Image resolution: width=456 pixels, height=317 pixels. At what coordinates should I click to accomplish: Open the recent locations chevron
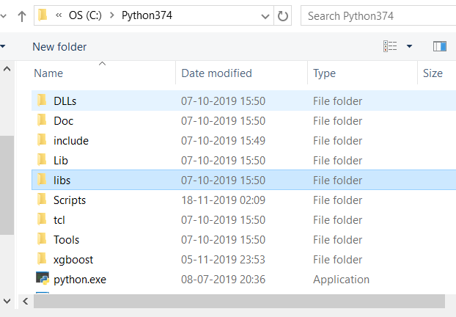click(3, 15)
